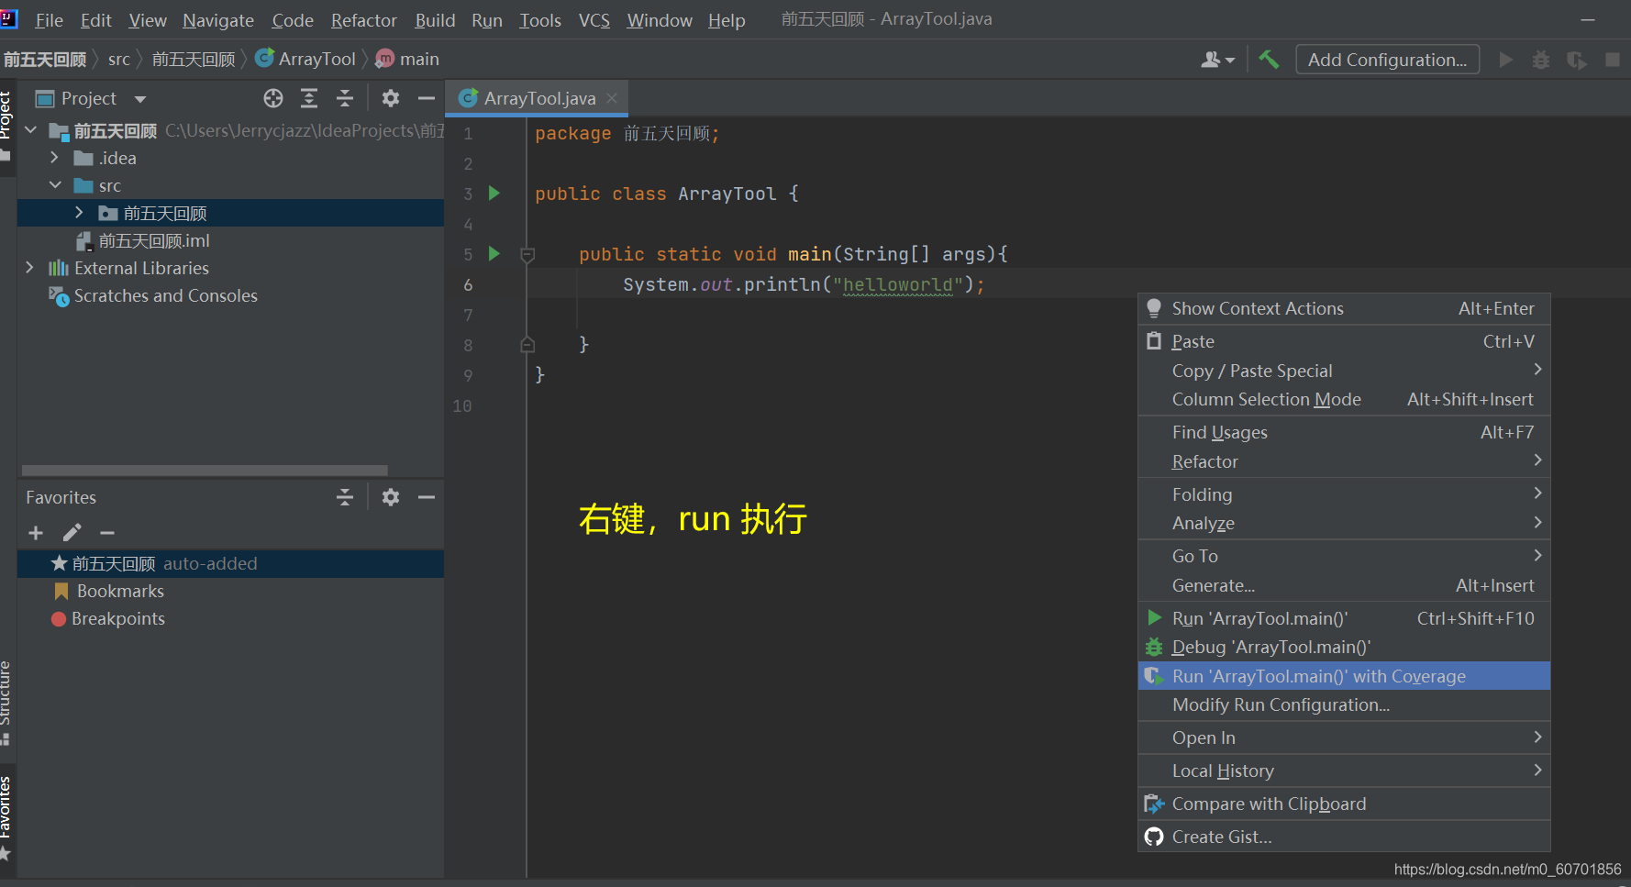Click the horizontal scrollbar in Project panel

tap(204, 469)
